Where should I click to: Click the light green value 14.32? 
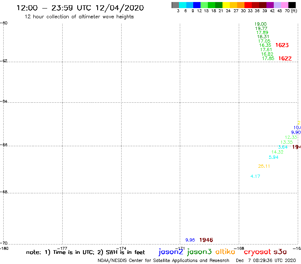(277, 152)
